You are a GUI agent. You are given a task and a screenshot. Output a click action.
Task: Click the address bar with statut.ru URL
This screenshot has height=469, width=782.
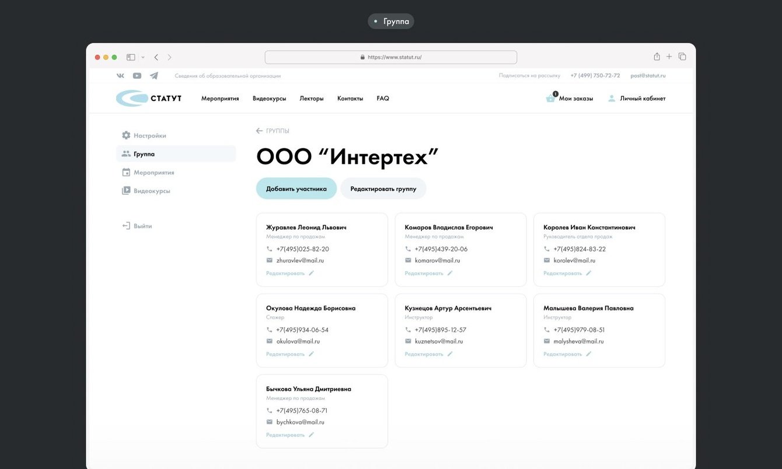(x=391, y=57)
